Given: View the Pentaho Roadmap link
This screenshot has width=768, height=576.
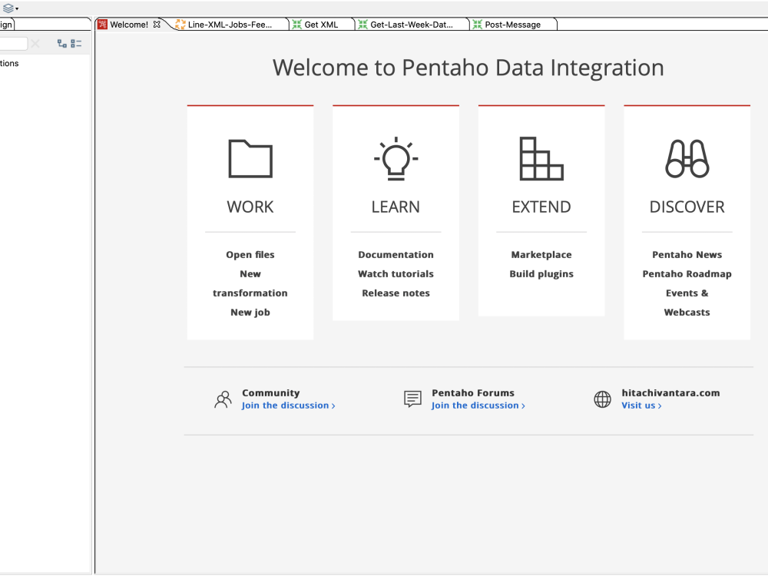Looking at the screenshot, I should click(687, 274).
